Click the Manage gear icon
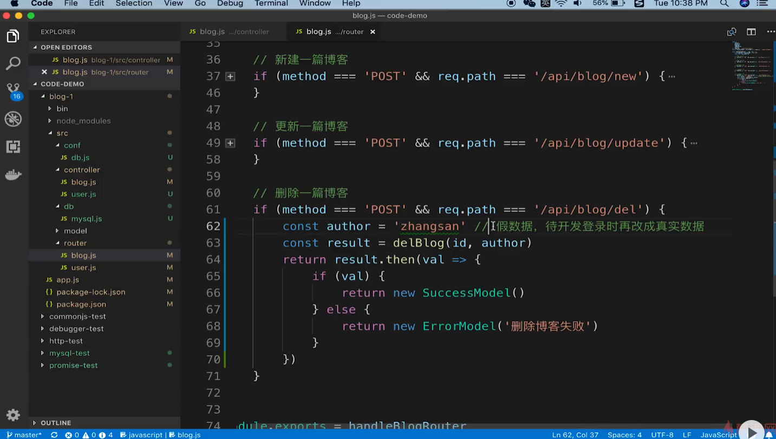776x439 pixels. 13,415
